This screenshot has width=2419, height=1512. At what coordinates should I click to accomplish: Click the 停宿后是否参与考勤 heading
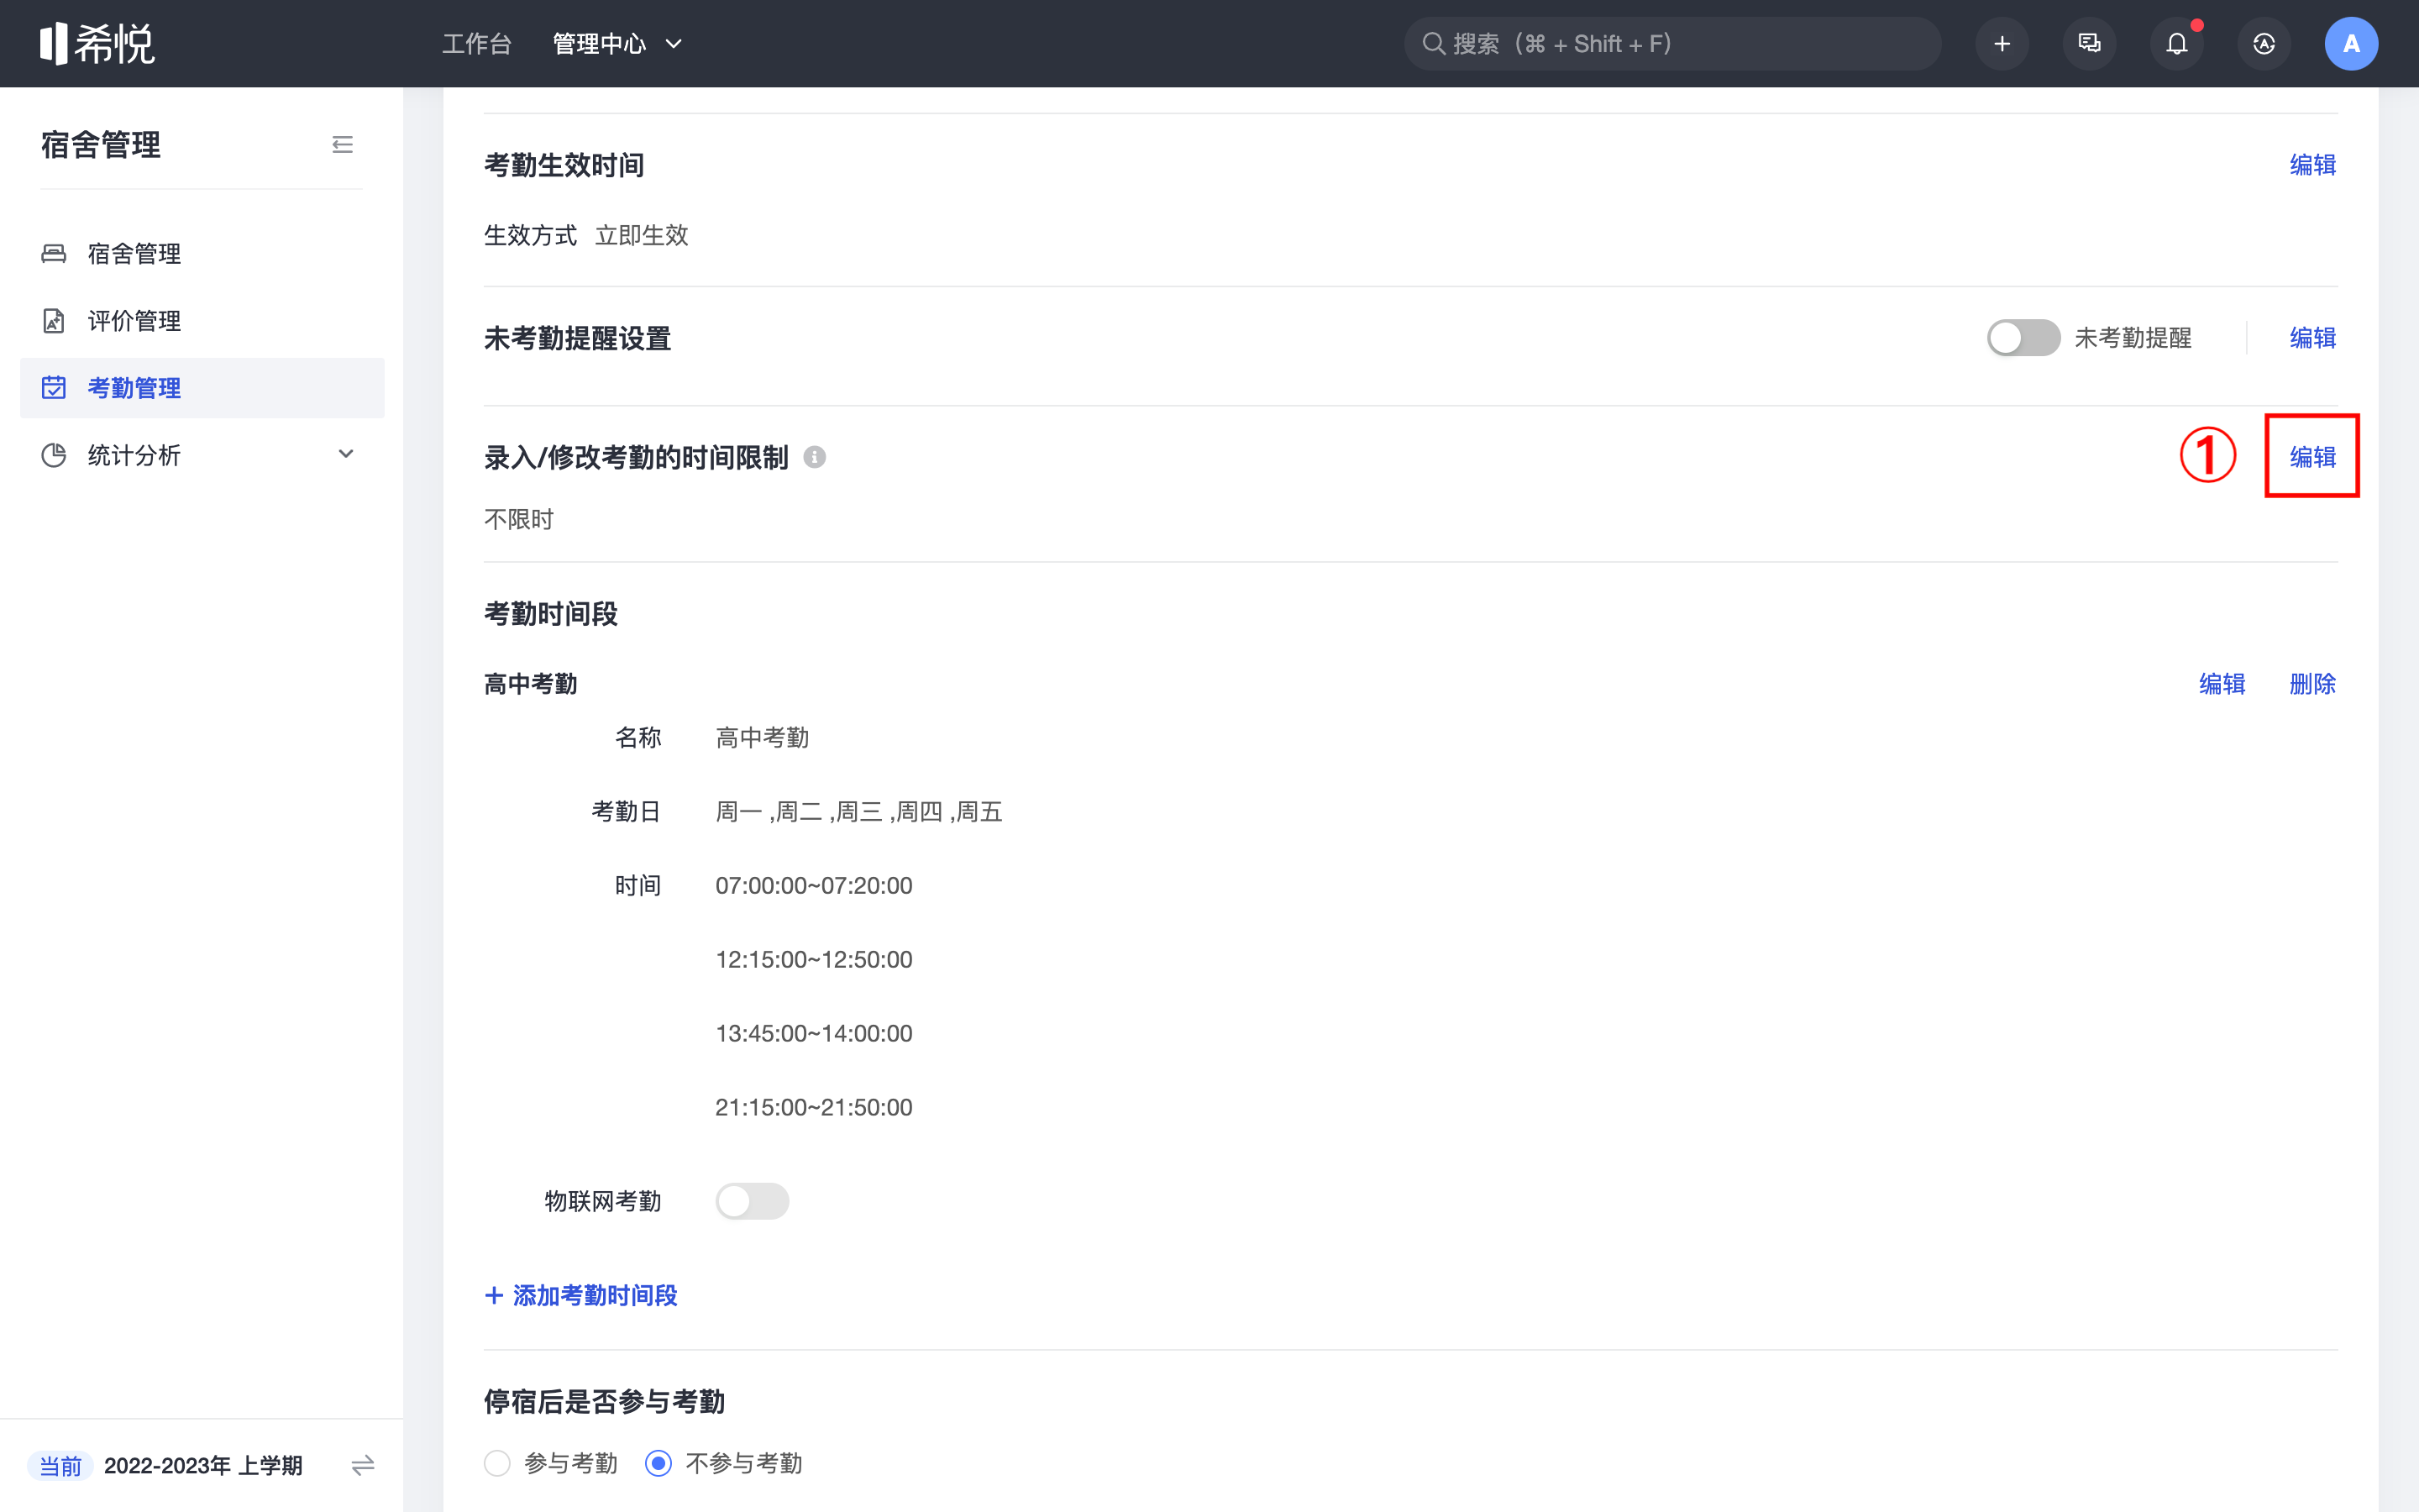point(605,1401)
